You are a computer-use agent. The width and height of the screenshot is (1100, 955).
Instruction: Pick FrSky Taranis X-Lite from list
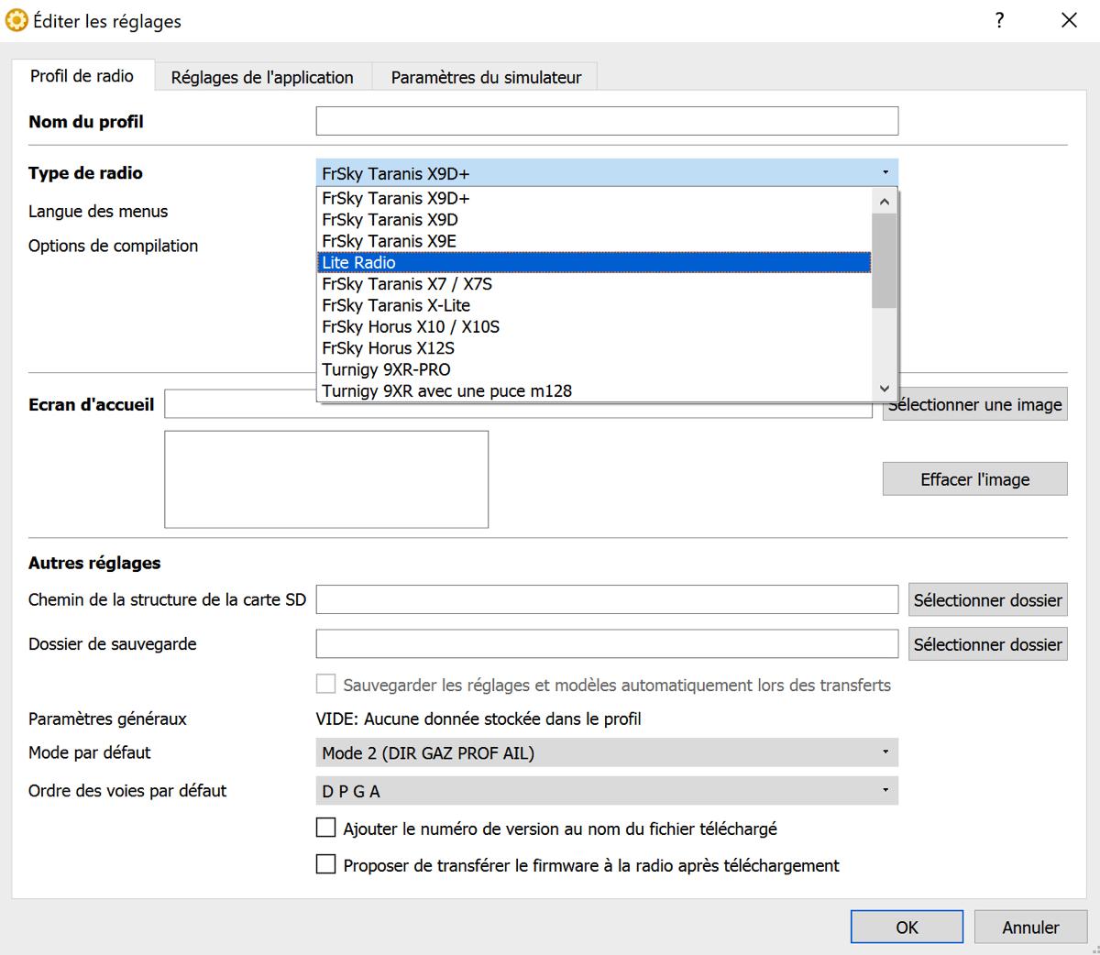pos(594,305)
